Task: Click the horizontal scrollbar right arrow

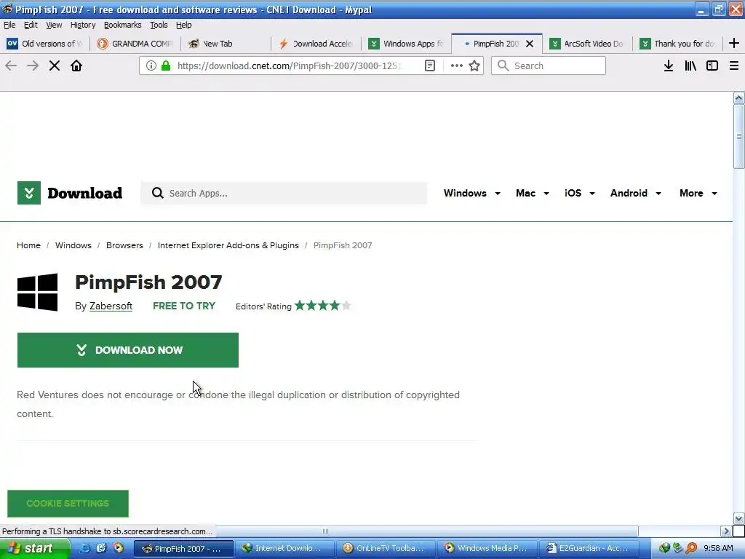Action: [725, 531]
